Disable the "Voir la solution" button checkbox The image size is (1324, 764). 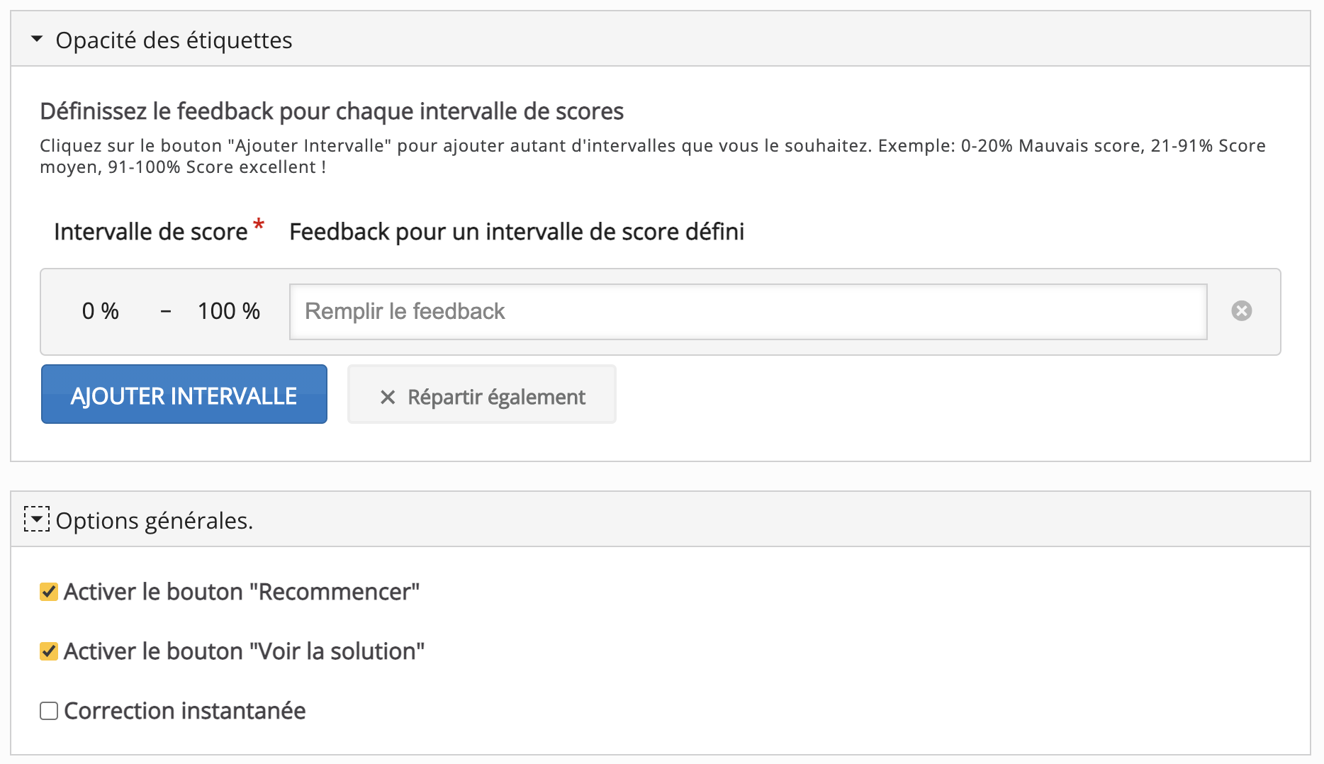(x=49, y=651)
